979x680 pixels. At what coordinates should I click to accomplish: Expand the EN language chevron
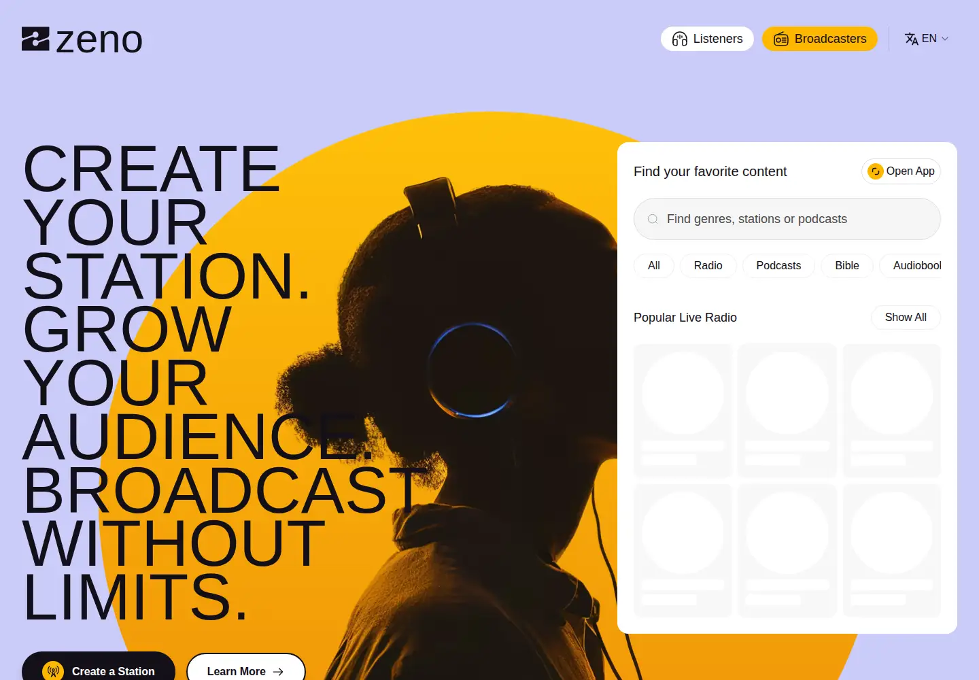tap(944, 39)
